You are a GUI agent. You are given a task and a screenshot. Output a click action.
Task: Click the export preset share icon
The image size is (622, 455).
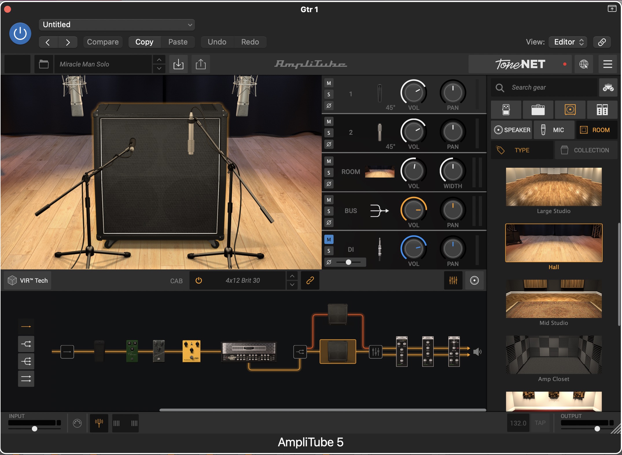201,64
